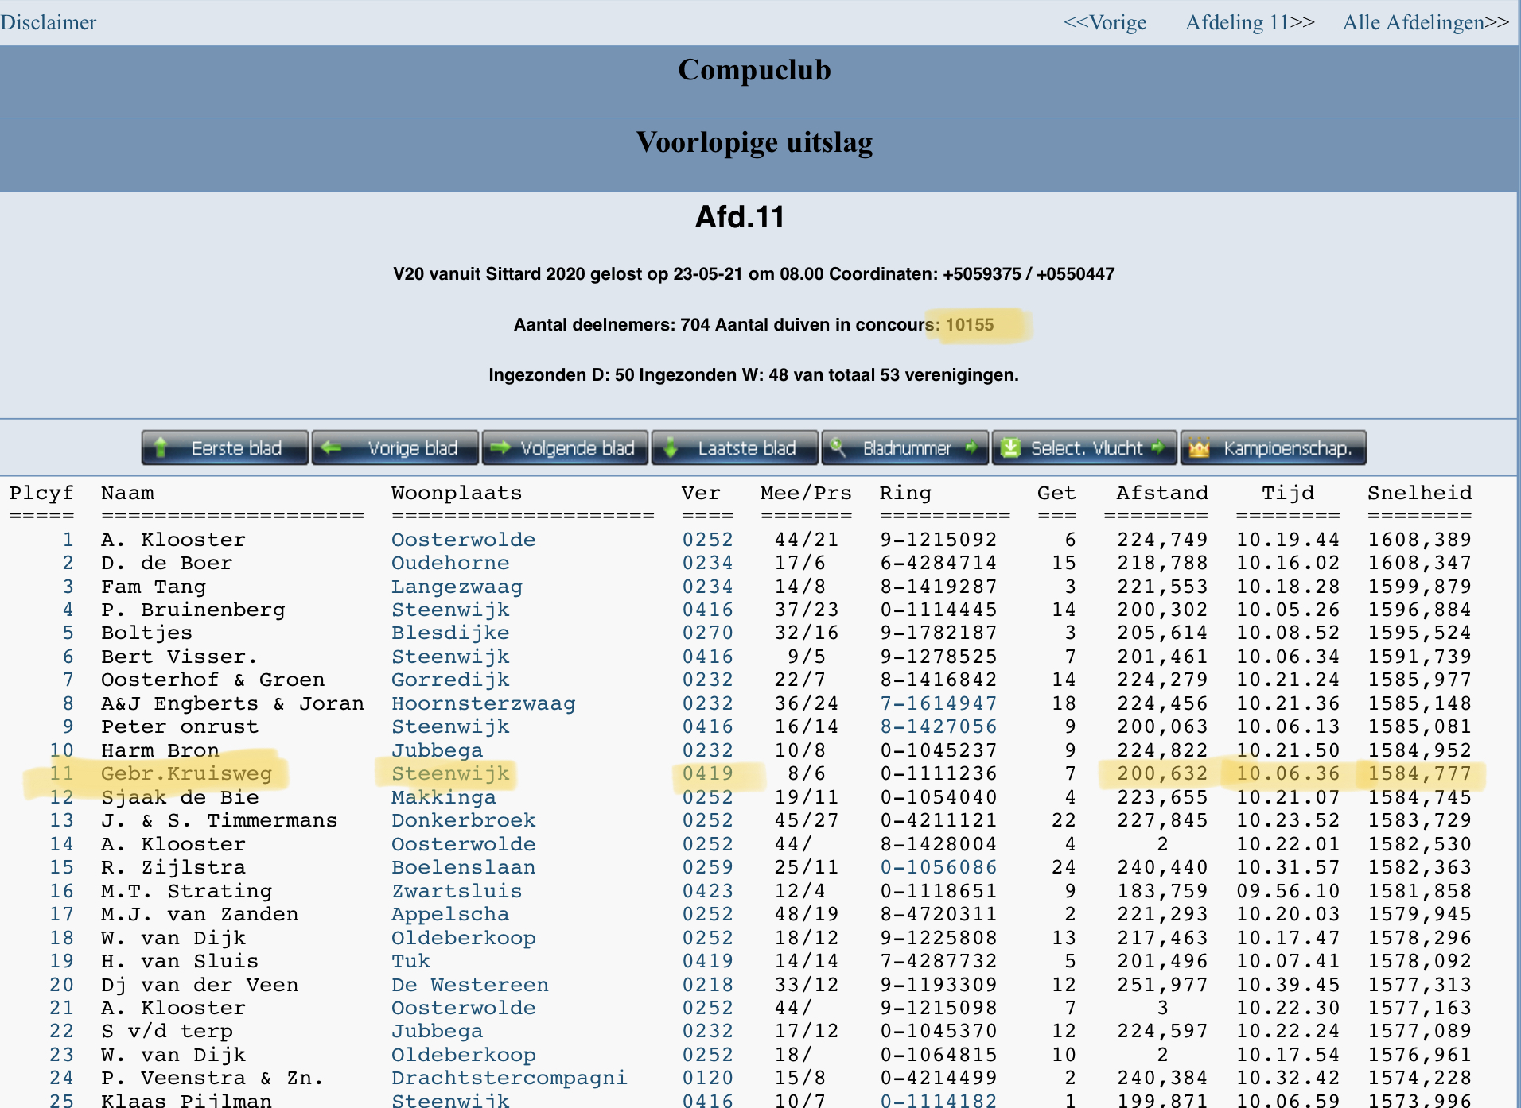Select the time 09.56.10
Image resolution: width=1521 pixels, height=1108 pixels.
(x=1288, y=891)
